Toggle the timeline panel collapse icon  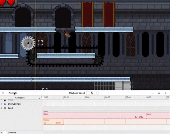[x=2, y=93]
